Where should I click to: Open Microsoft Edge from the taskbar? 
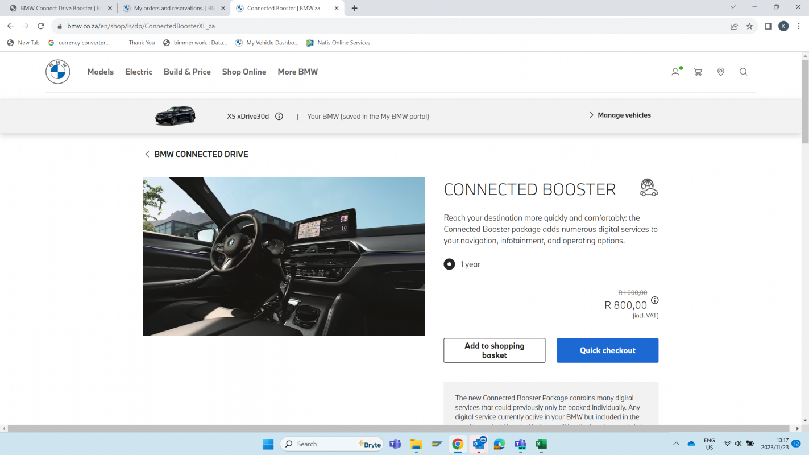pos(500,444)
